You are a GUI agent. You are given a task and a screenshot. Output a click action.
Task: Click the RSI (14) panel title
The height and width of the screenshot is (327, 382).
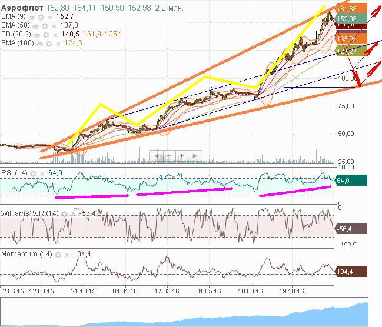pos(14,173)
